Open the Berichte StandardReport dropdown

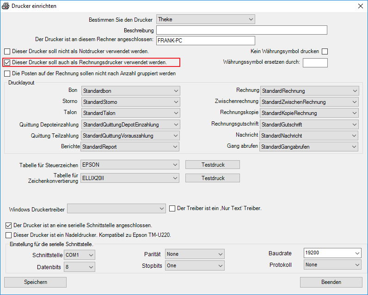click(130, 147)
